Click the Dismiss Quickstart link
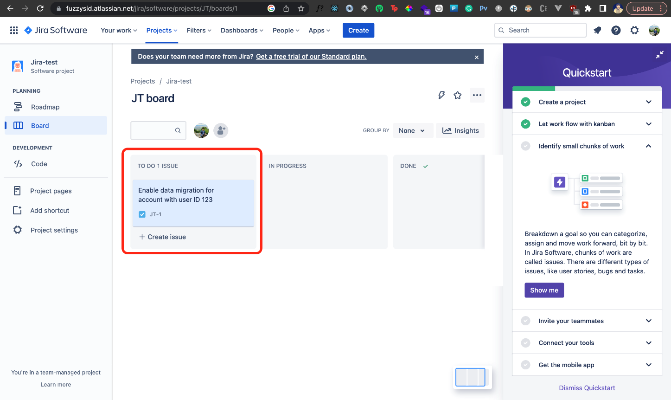The height and width of the screenshot is (400, 671). pyautogui.click(x=587, y=388)
